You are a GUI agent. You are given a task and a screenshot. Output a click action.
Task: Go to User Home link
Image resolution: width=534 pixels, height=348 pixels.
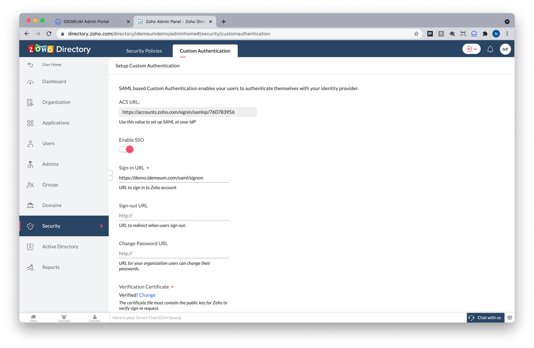[x=52, y=65]
